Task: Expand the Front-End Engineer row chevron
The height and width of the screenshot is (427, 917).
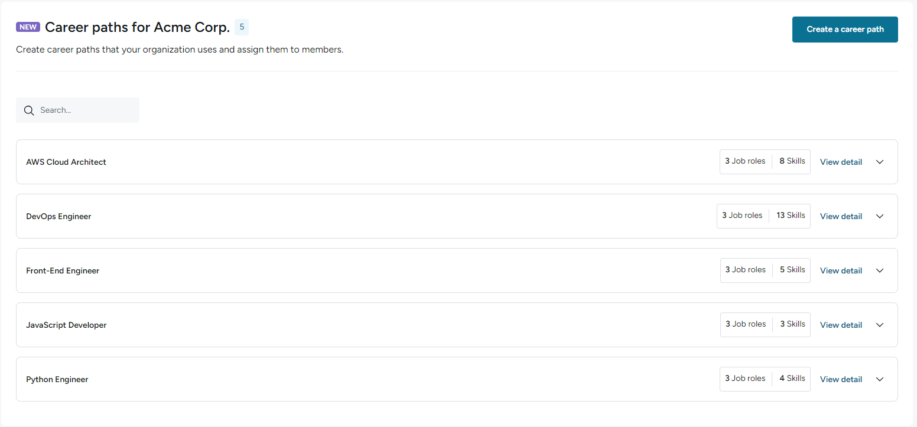Action: coord(880,270)
